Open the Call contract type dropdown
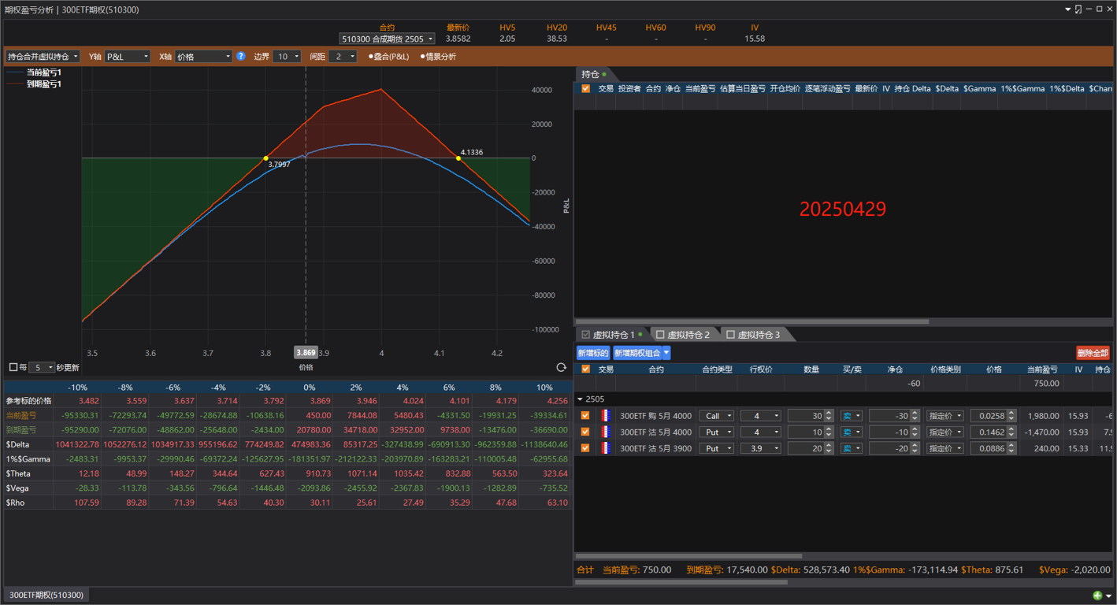Screen dimensions: 1117x605 point(717,416)
